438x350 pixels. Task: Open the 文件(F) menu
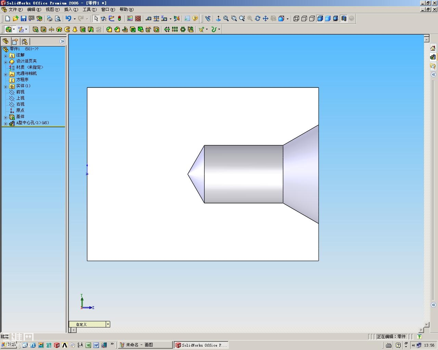click(x=15, y=10)
